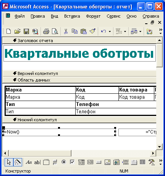This screenshot has width=165, height=176.
Task: Toggle the Control Wizards wand button
Action: 18,162
